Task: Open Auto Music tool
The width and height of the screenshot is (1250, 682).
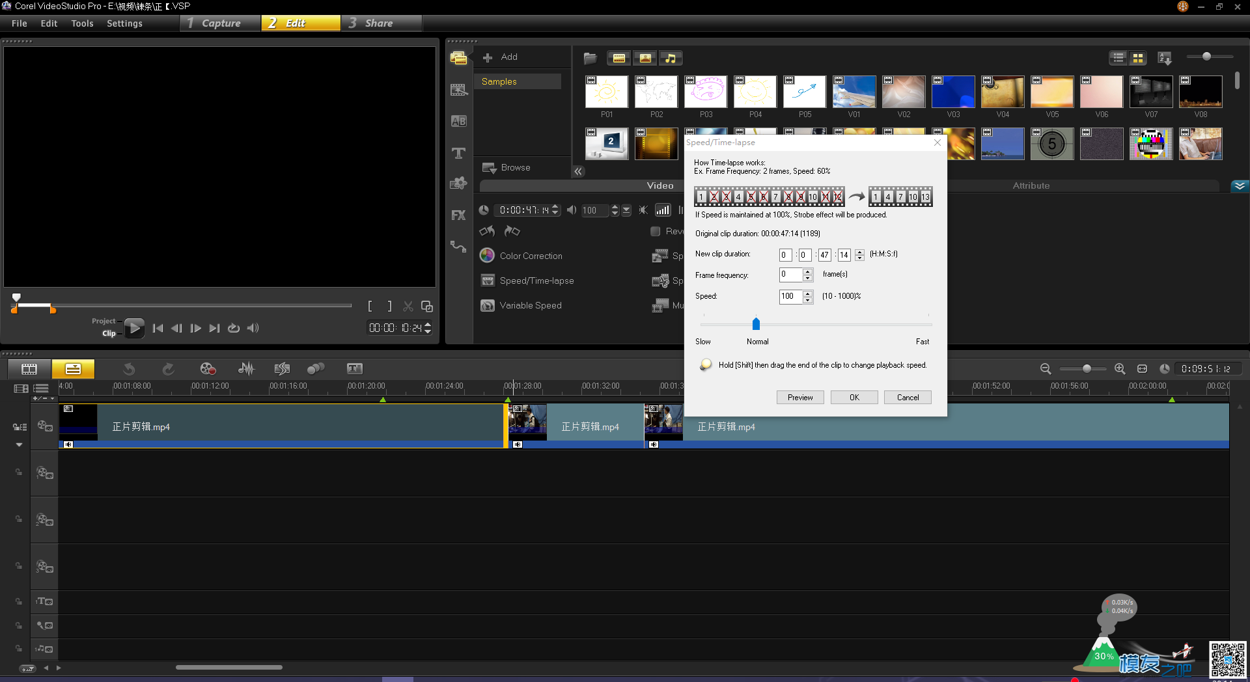Action: (x=282, y=369)
